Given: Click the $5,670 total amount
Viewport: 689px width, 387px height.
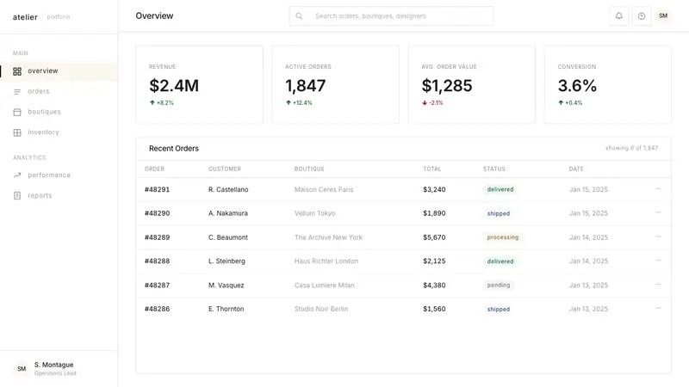Looking at the screenshot, I should pos(434,237).
